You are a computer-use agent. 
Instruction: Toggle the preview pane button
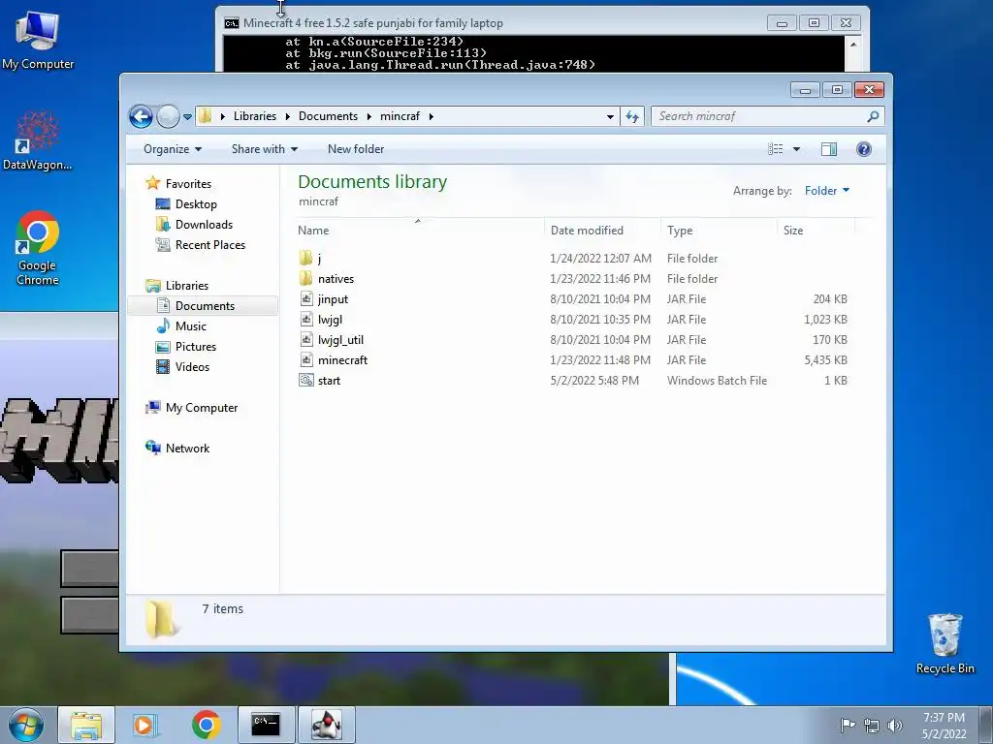pos(829,149)
